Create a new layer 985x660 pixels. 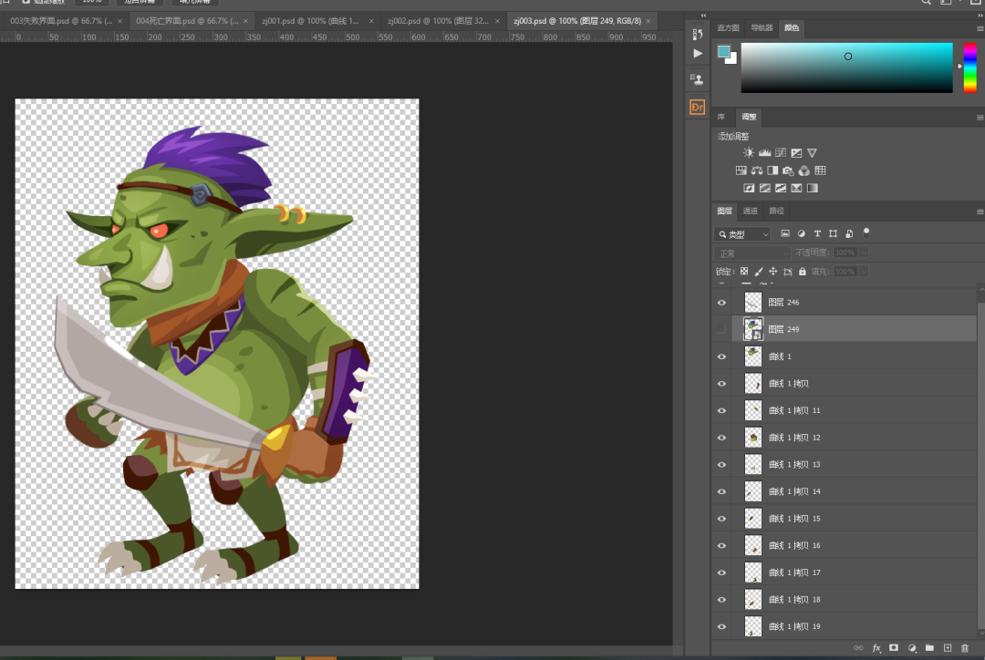click(x=948, y=648)
